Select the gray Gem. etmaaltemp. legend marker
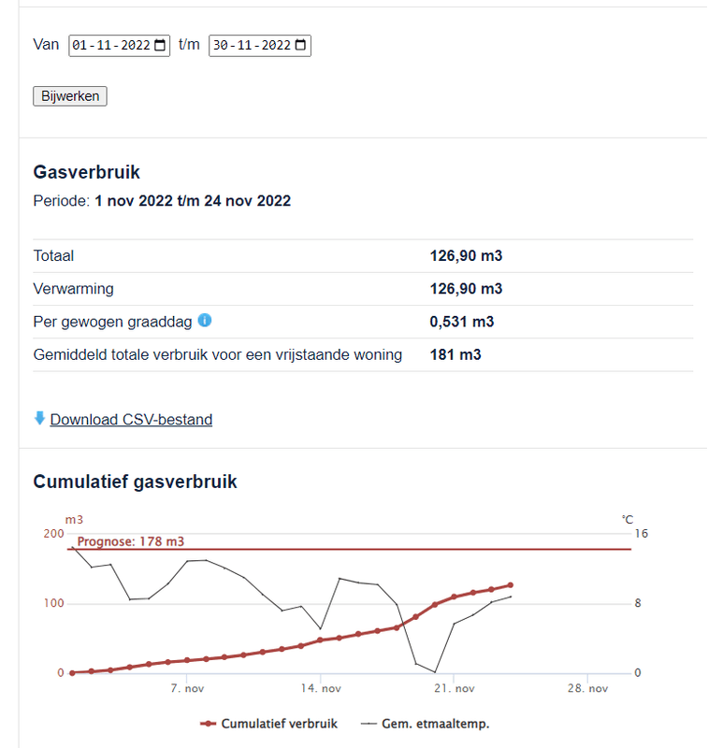Screen dimensions: 708x748 coord(368,724)
